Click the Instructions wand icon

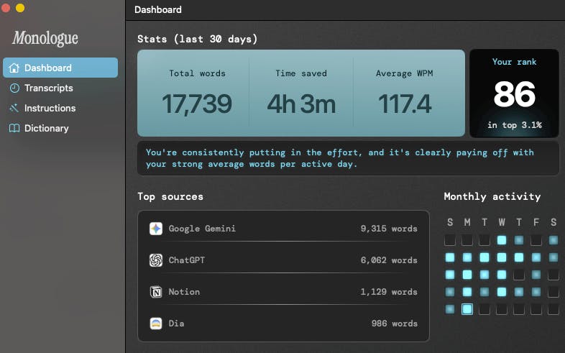pyautogui.click(x=14, y=108)
